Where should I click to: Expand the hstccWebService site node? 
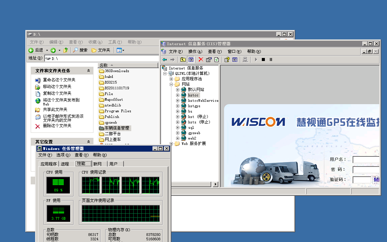point(177,100)
